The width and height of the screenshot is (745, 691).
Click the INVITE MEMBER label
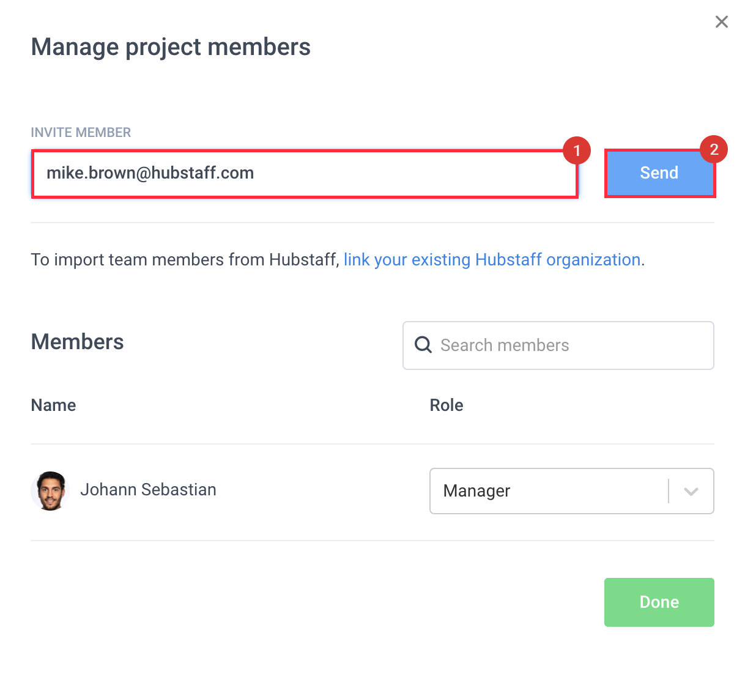coord(81,133)
